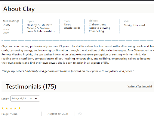Click the first gold rating star

[3, 108]
